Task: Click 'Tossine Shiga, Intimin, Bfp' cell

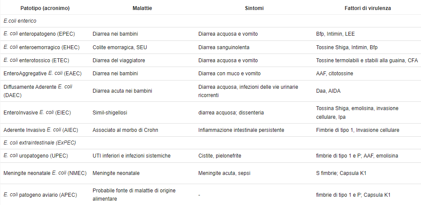Action: (347, 47)
